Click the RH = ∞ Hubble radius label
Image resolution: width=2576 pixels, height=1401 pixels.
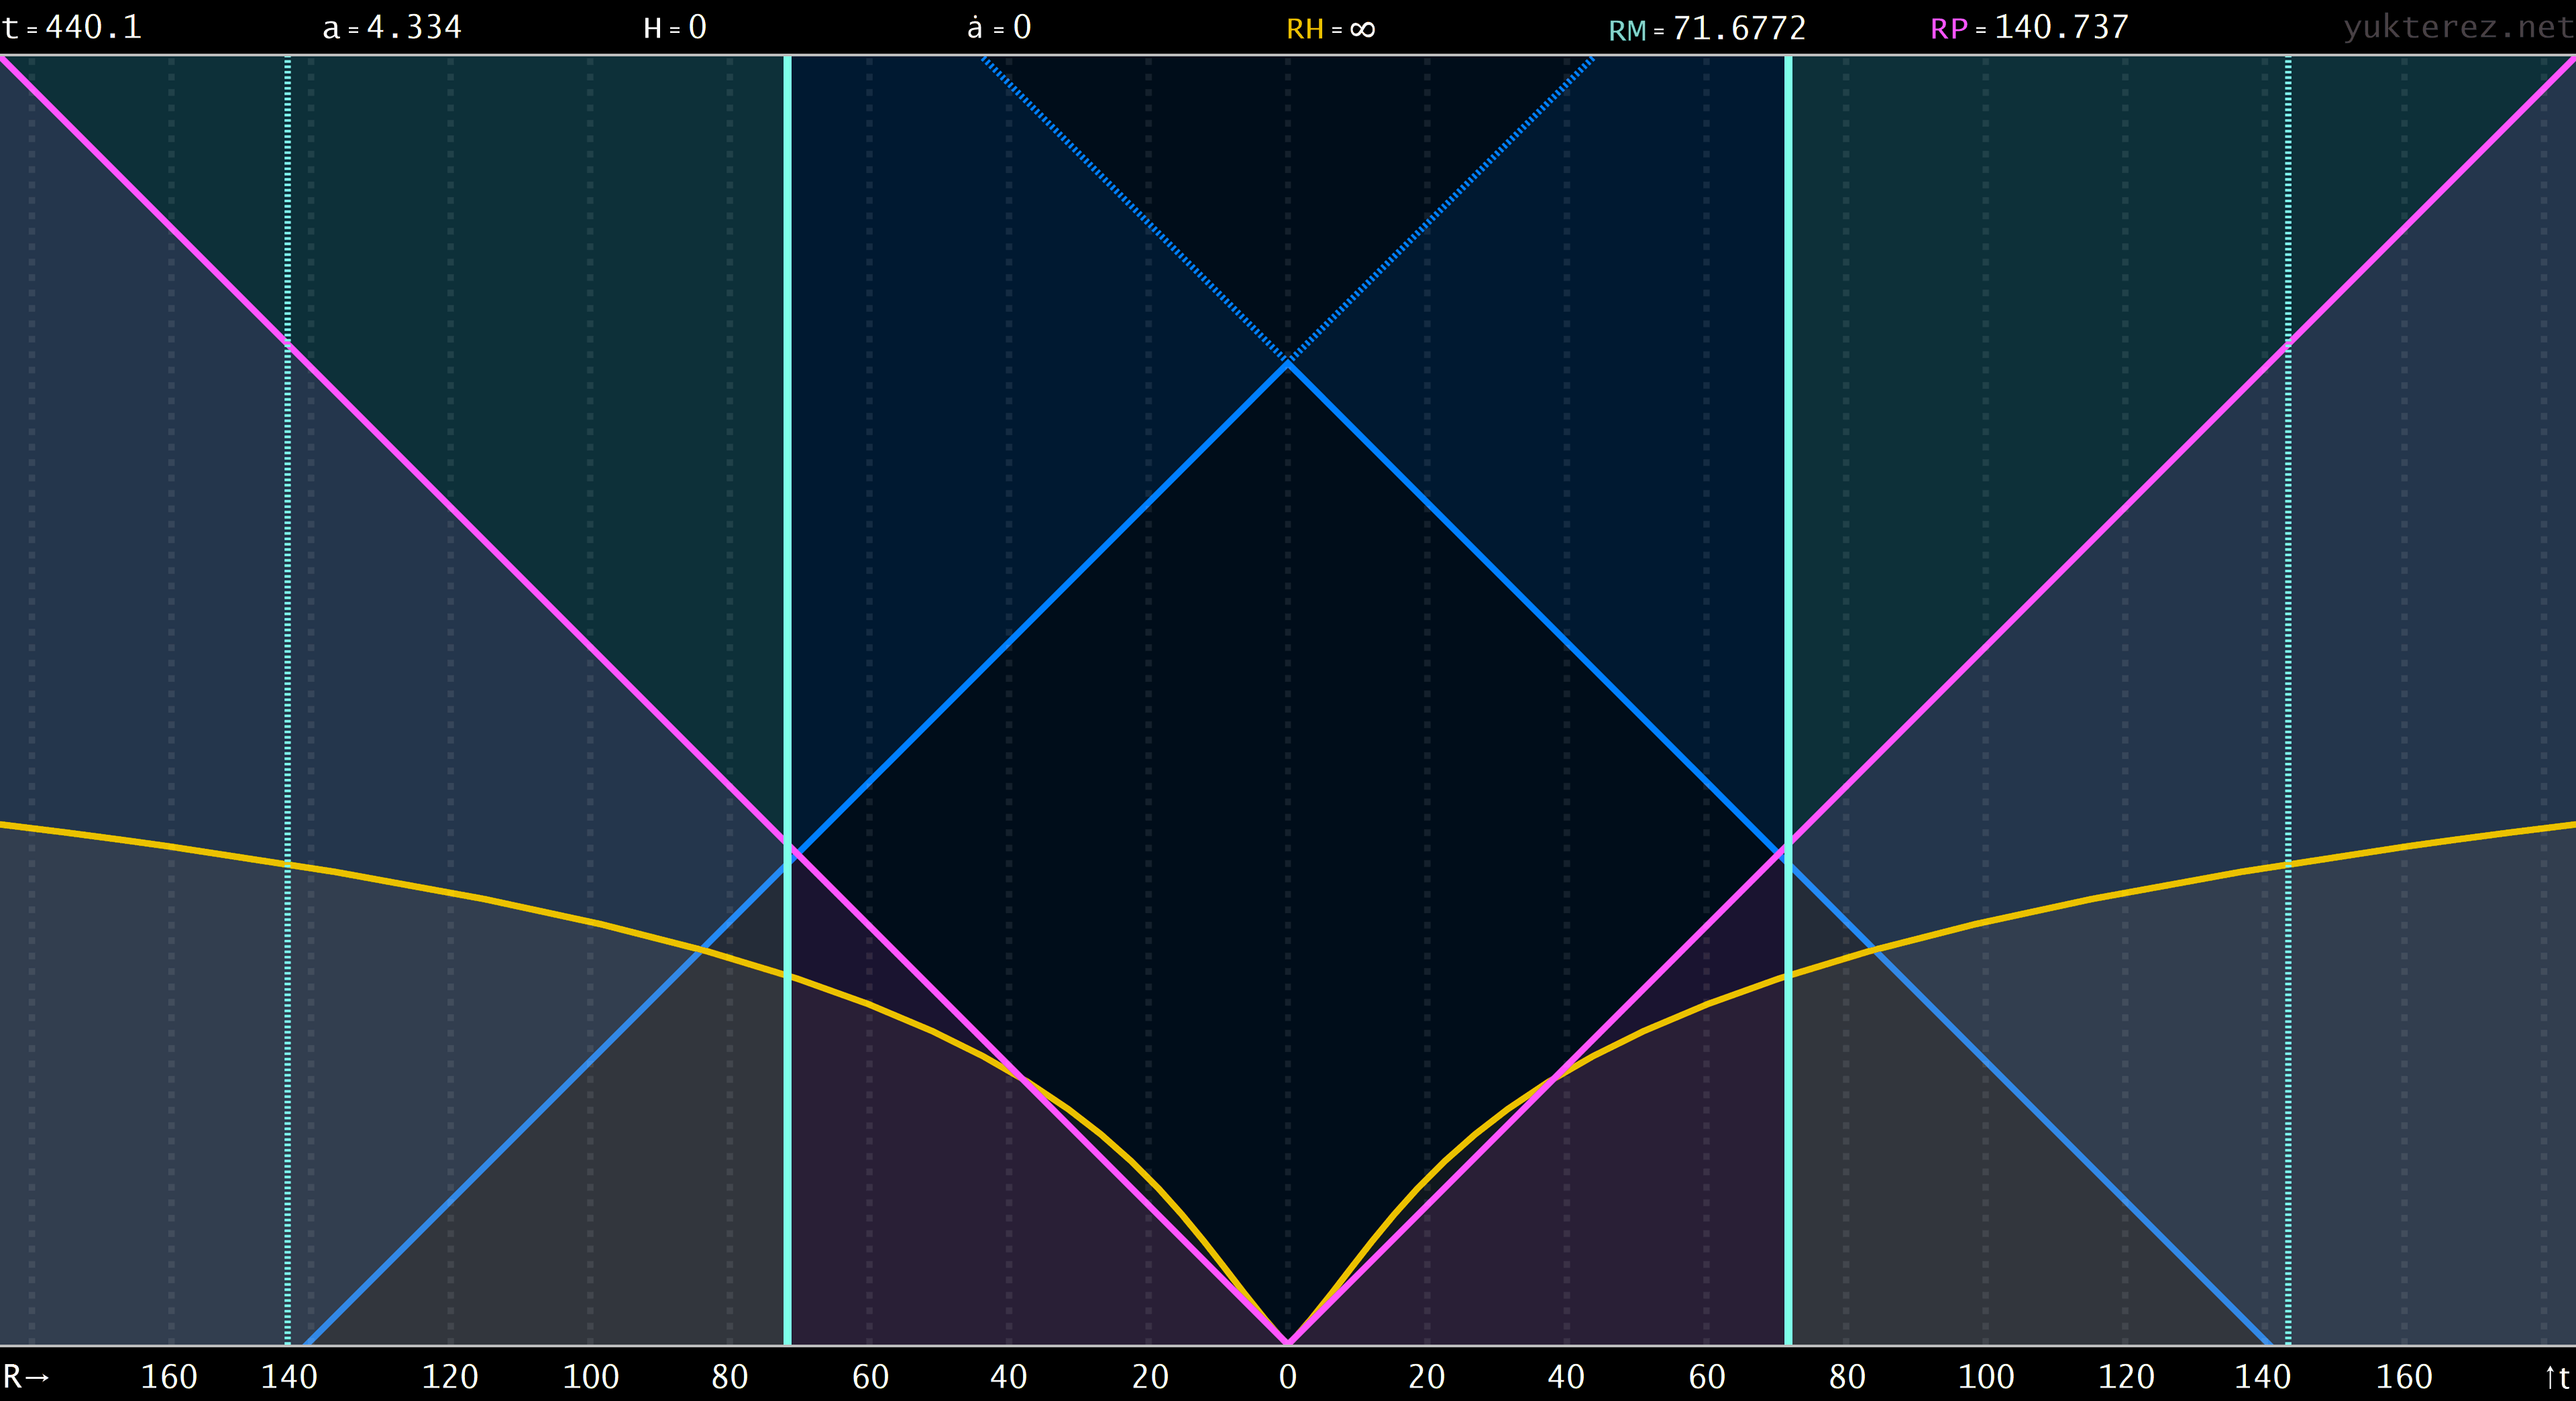1331,28
